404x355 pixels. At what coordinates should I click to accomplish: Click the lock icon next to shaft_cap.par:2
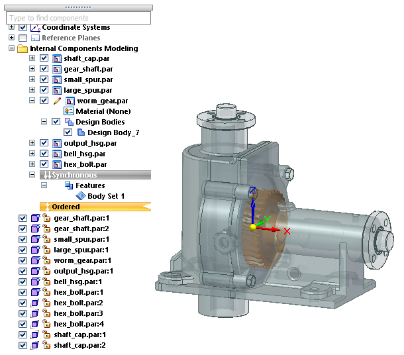[46, 345]
